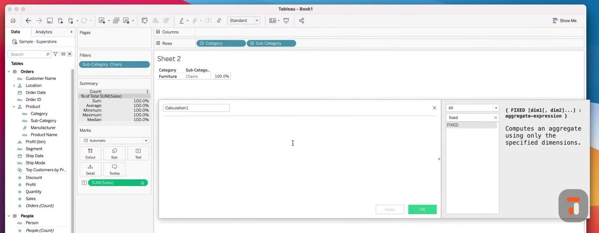Click the Redo forward arrow

[39, 21]
